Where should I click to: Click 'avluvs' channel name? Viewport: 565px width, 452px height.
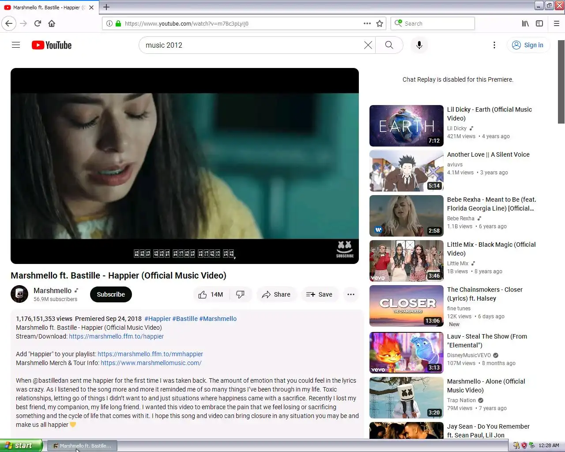tap(455, 165)
